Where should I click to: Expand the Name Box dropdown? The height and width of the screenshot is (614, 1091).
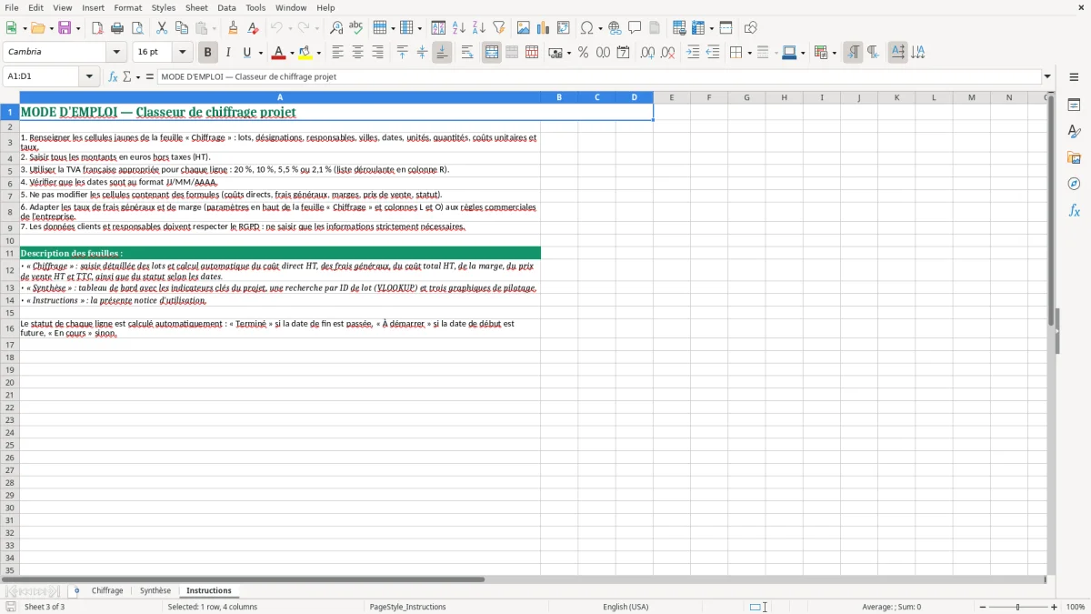90,76
